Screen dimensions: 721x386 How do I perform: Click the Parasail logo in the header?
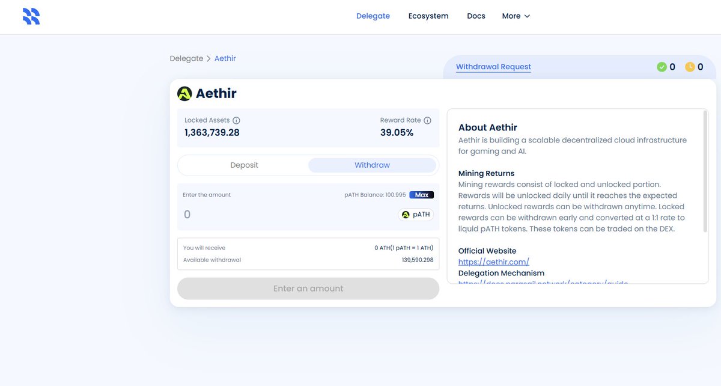31,16
